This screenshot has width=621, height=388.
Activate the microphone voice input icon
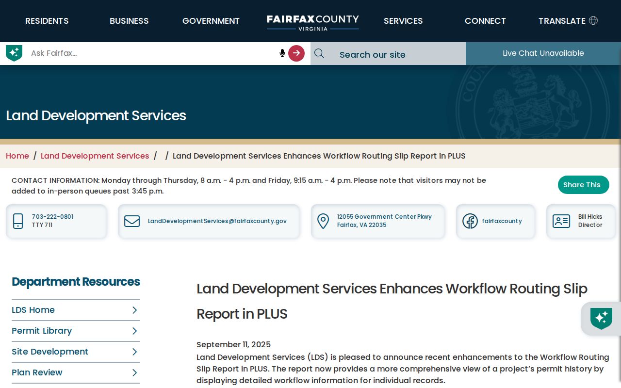282,53
